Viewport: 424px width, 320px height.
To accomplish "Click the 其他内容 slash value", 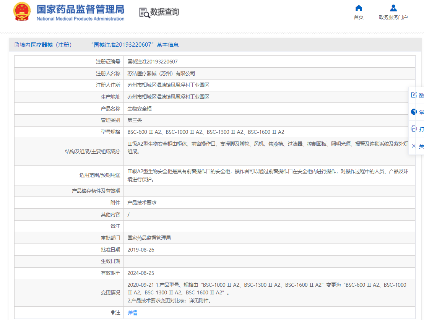I will (128, 214).
